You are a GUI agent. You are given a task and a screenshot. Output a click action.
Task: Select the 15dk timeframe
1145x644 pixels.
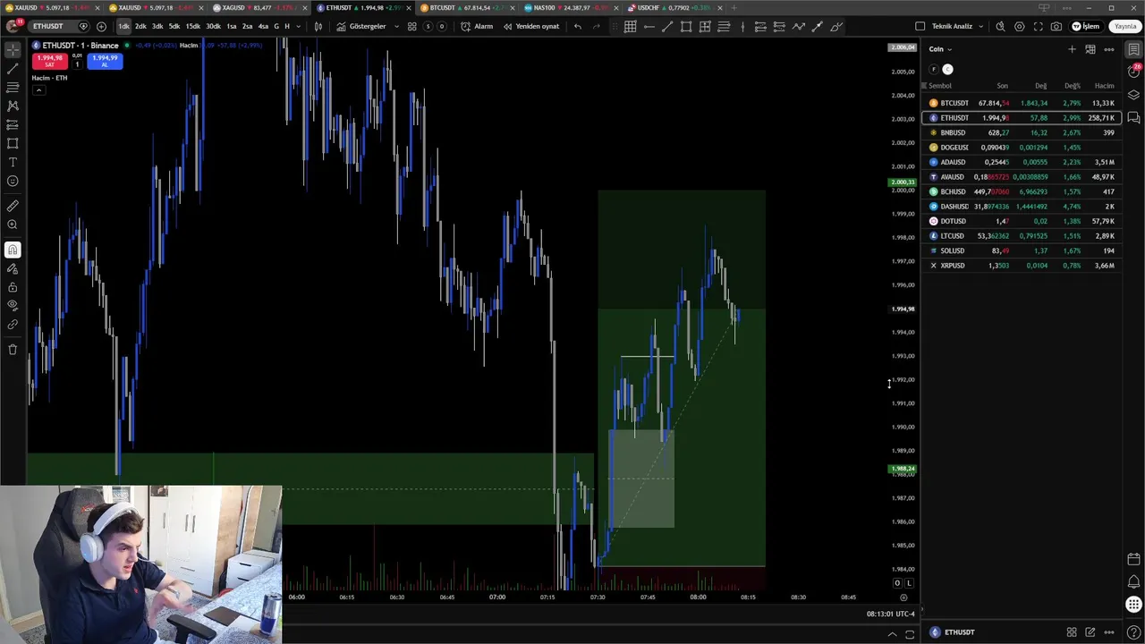pos(192,26)
